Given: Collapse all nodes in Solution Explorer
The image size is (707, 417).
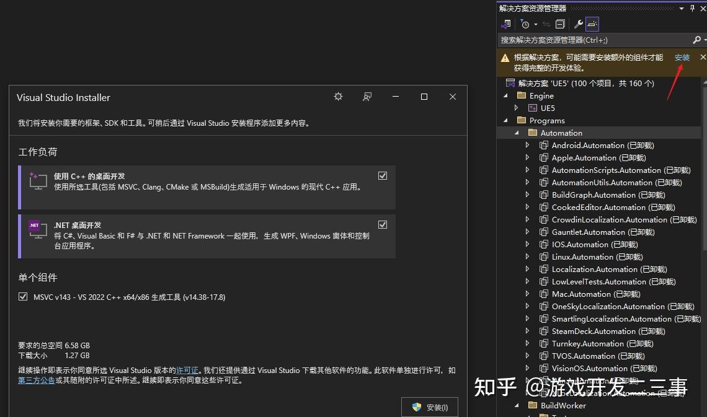Looking at the screenshot, I should 560,24.
